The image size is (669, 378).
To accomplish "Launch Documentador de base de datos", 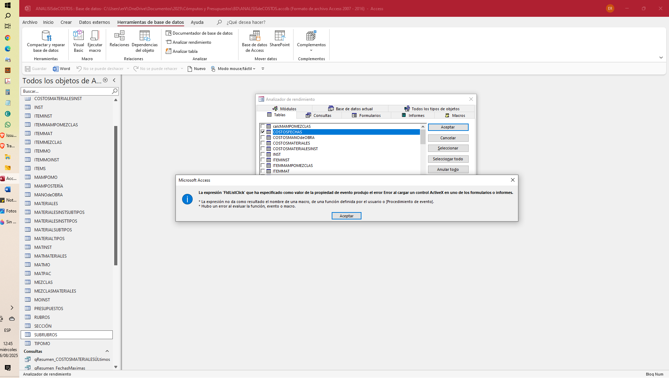I will point(199,33).
